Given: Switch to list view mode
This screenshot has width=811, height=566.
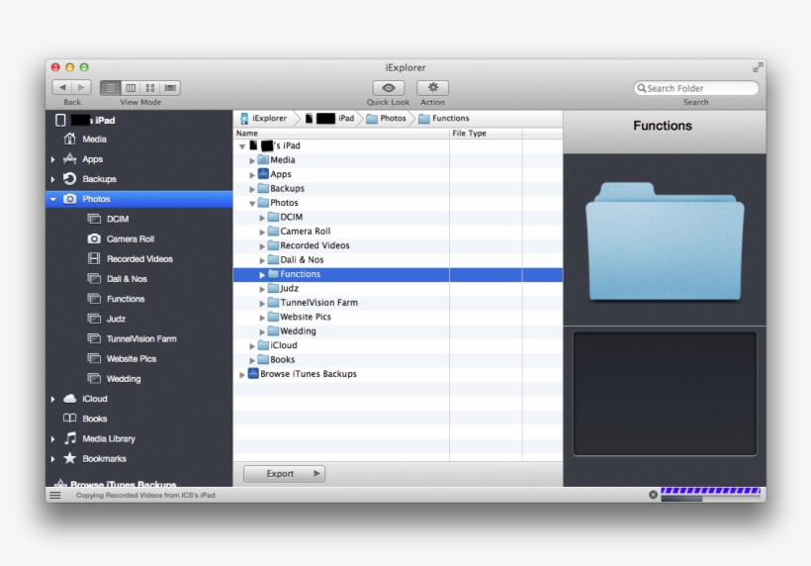Looking at the screenshot, I should tap(110, 88).
